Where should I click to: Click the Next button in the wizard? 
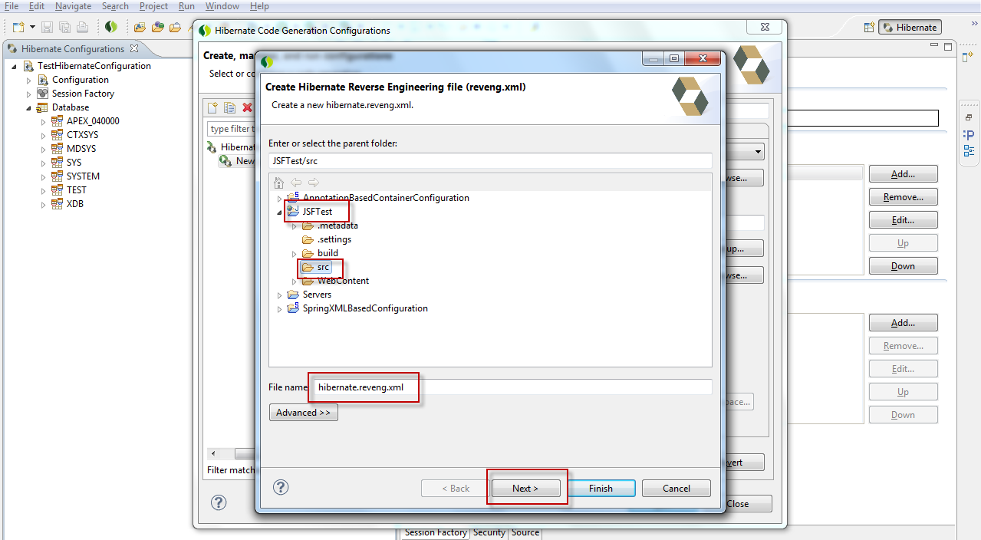tap(526, 488)
